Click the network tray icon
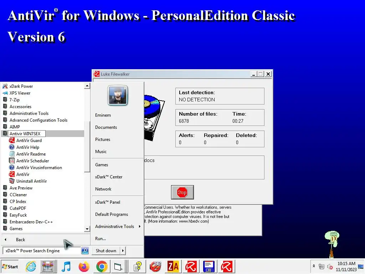The image size is (365, 274). pyautogui.click(x=322, y=267)
